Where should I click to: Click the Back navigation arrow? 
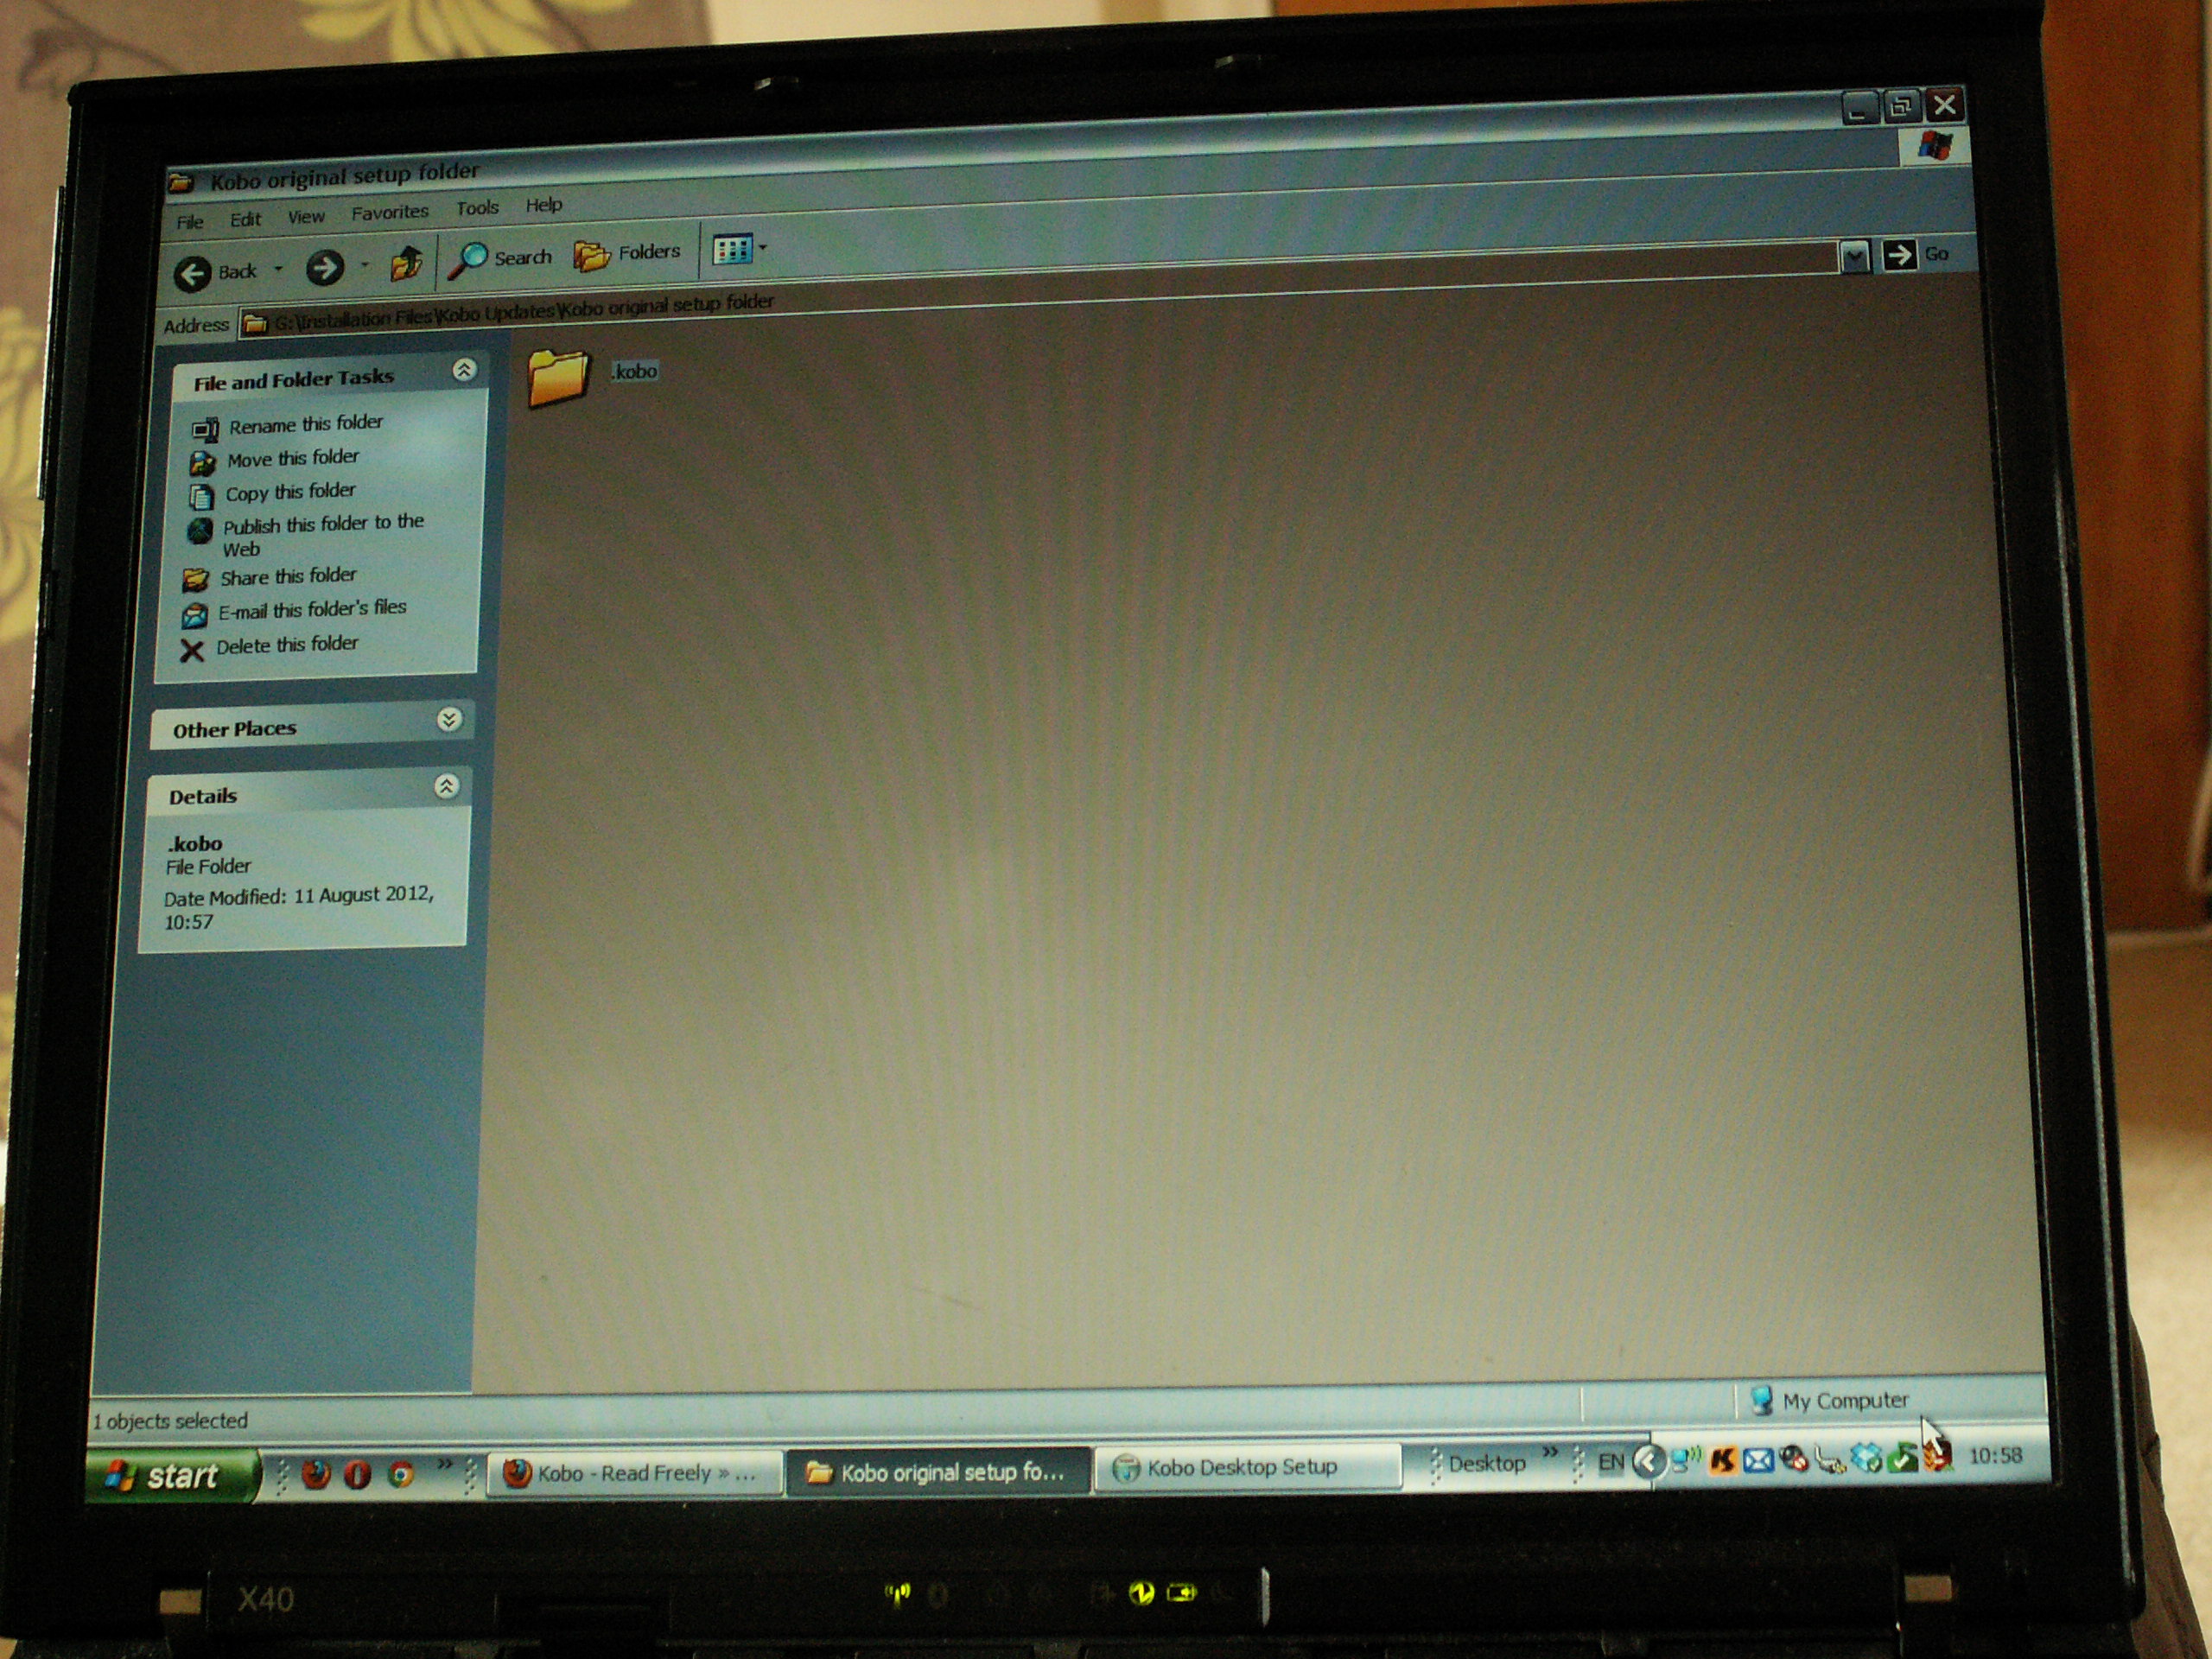(193, 273)
